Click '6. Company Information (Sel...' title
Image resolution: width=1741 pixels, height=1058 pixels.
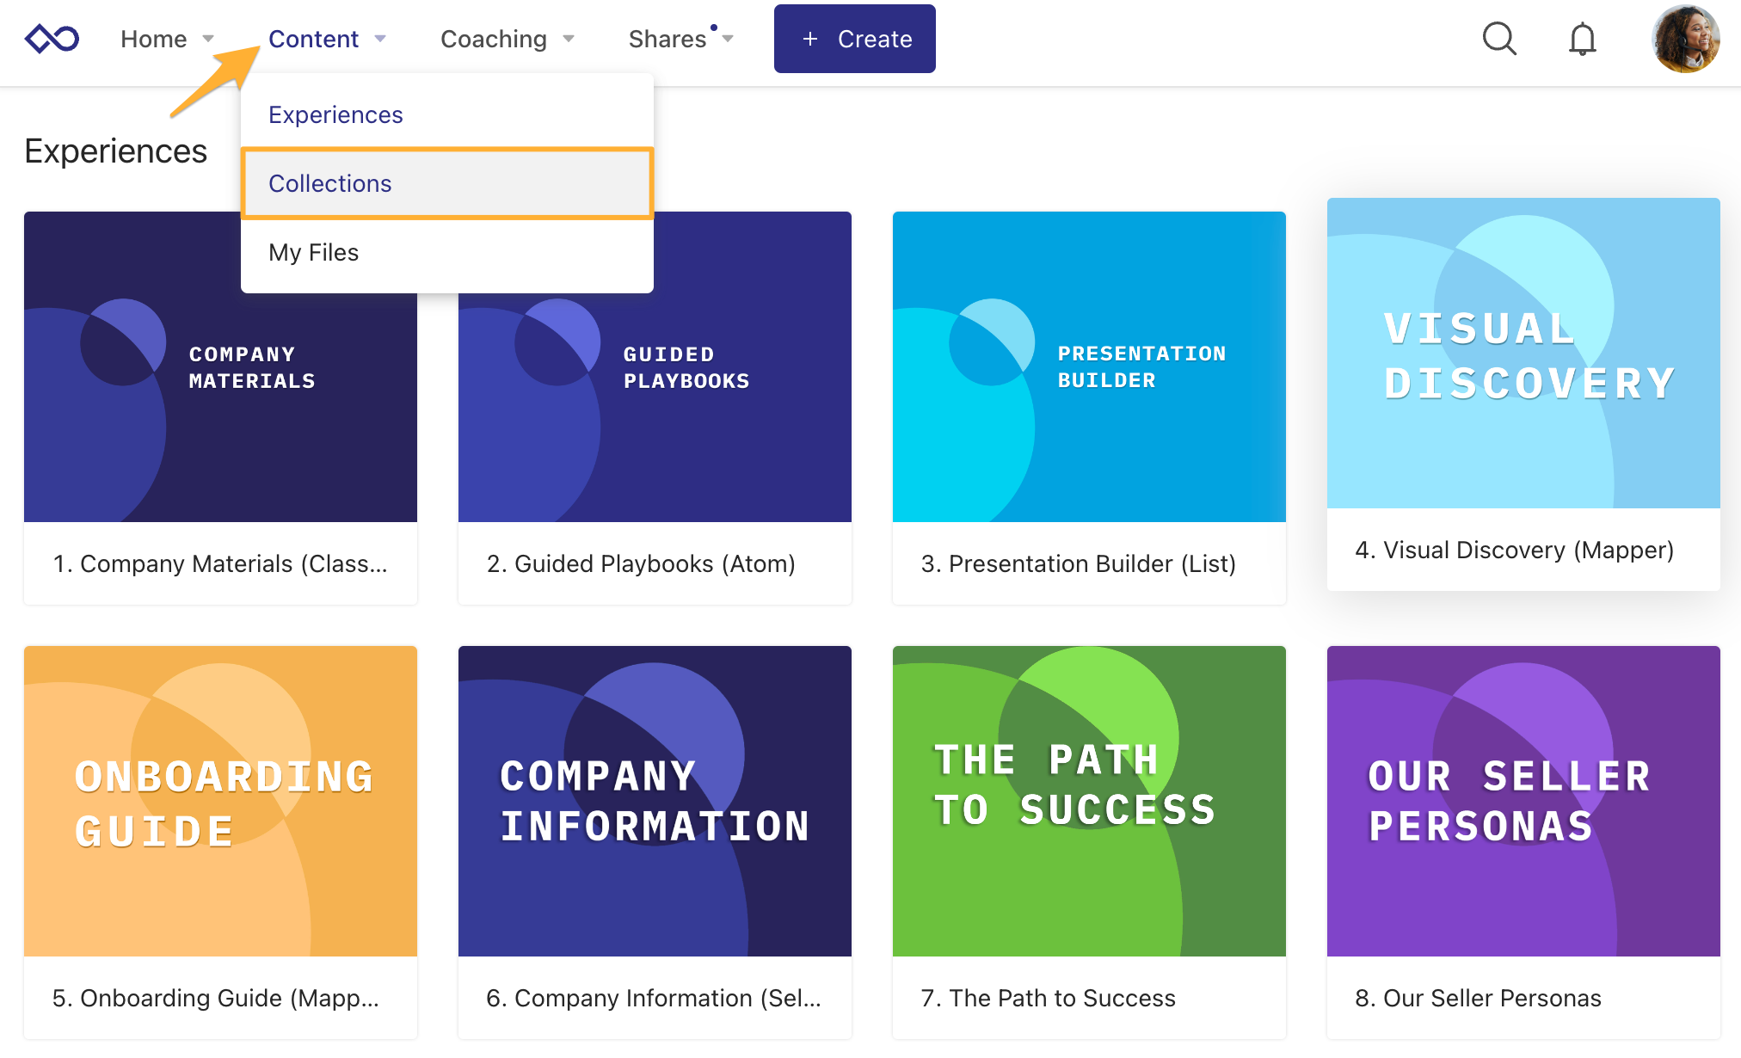coord(653,998)
